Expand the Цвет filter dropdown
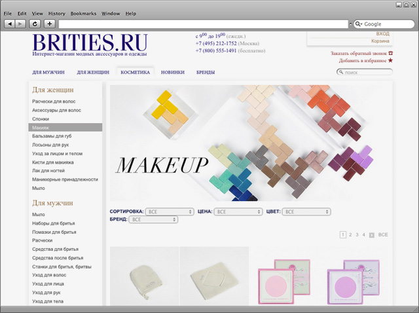 click(x=306, y=212)
